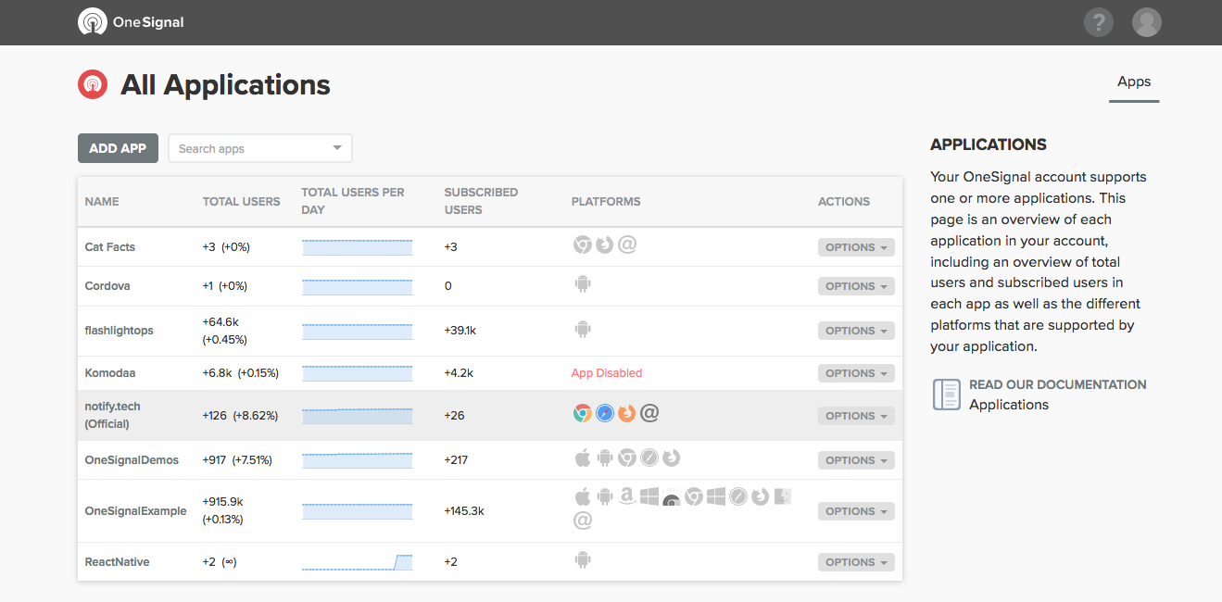Click the OneSignal logo in header
The height and width of the screenshot is (602, 1222).
(x=131, y=22)
